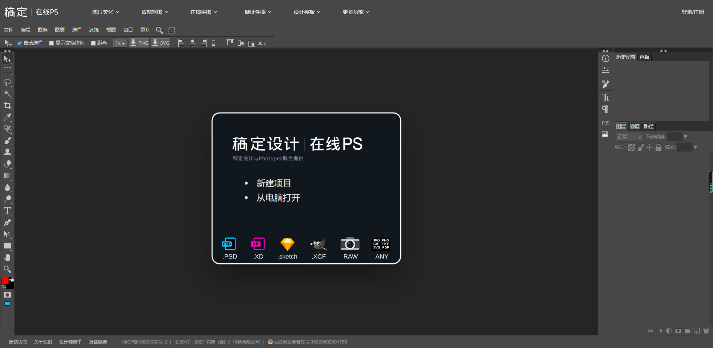Select the Gradient tool
Image resolution: width=713 pixels, height=348 pixels.
(7, 176)
